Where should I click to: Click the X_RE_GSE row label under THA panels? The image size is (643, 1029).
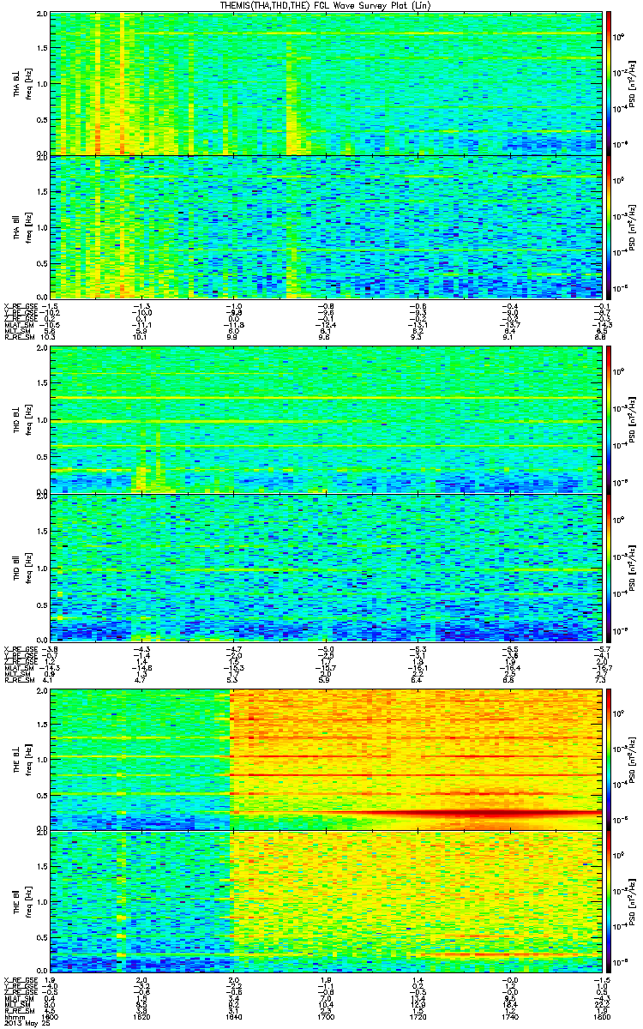(21, 305)
